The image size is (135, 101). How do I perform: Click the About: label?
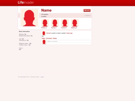click(x=21, y=48)
